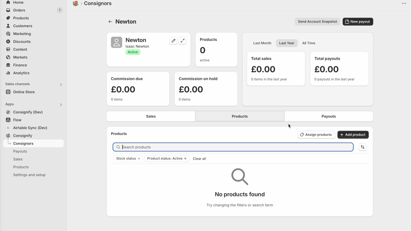This screenshot has height=231, width=412.
Task: Open the Airtable Sync (Dev) app icon
Action: click(x=8, y=128)
